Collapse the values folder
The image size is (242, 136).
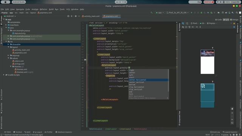(x=8, y=58)
